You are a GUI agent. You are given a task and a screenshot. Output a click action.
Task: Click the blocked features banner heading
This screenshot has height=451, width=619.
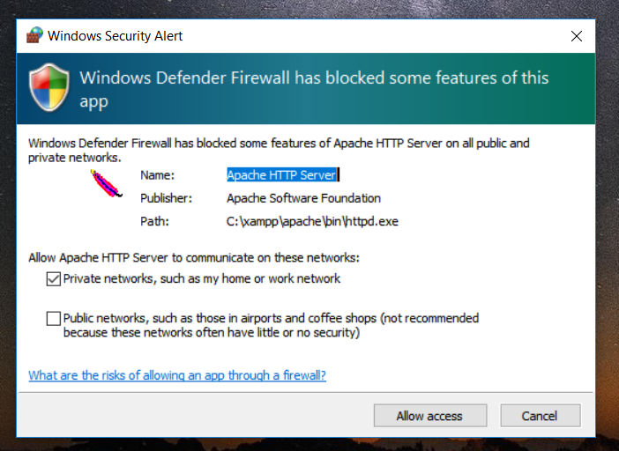click(x=314, y=89)
